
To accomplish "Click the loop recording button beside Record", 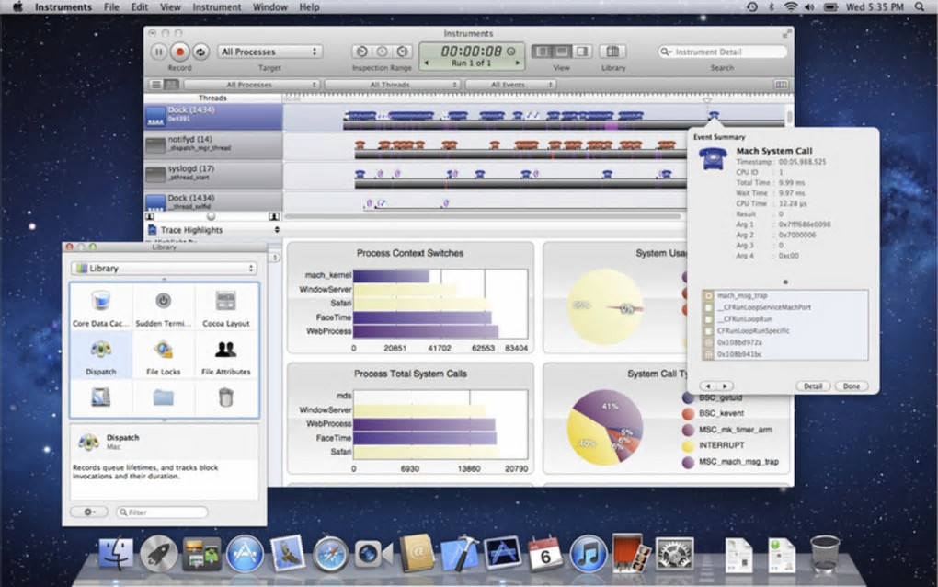I will pyautogui.click(x=200, y=52).
